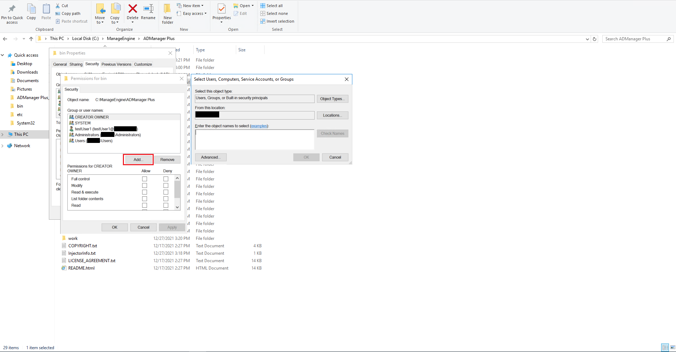Screen dimensions: 676x352
Task: Click Select none in the ribbon
Action: click(274, 13)
